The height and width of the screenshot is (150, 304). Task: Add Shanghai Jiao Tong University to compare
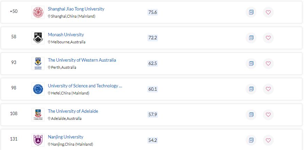pos(251,13)
